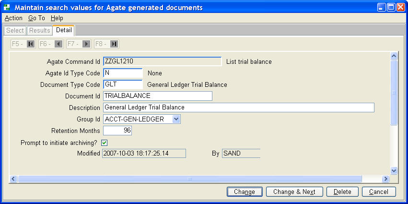Click the vertical scrollbar down arrow
The height and width of the screenshot is (204, 408).
394,171
